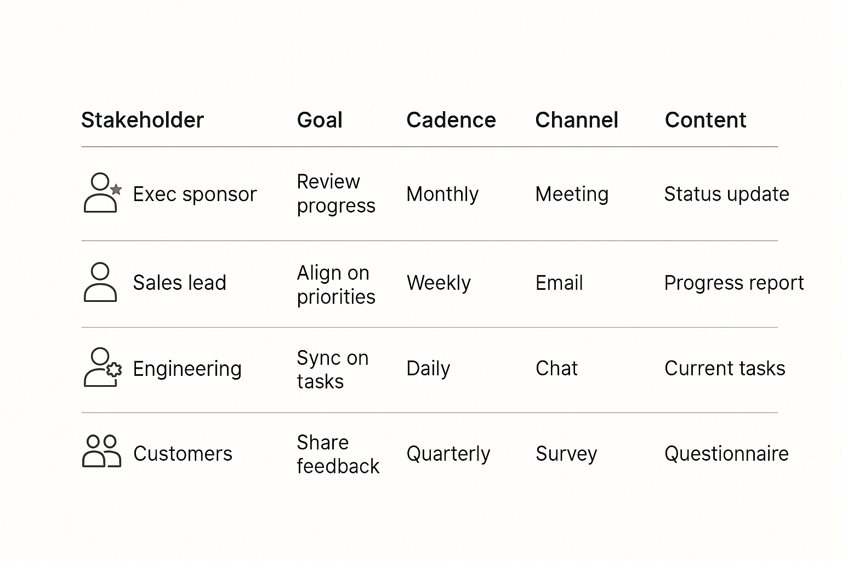The width and height of the screenshot is (842, 561).
Task: Click the Sales lead person icon
Action: (x=100, y=282)
